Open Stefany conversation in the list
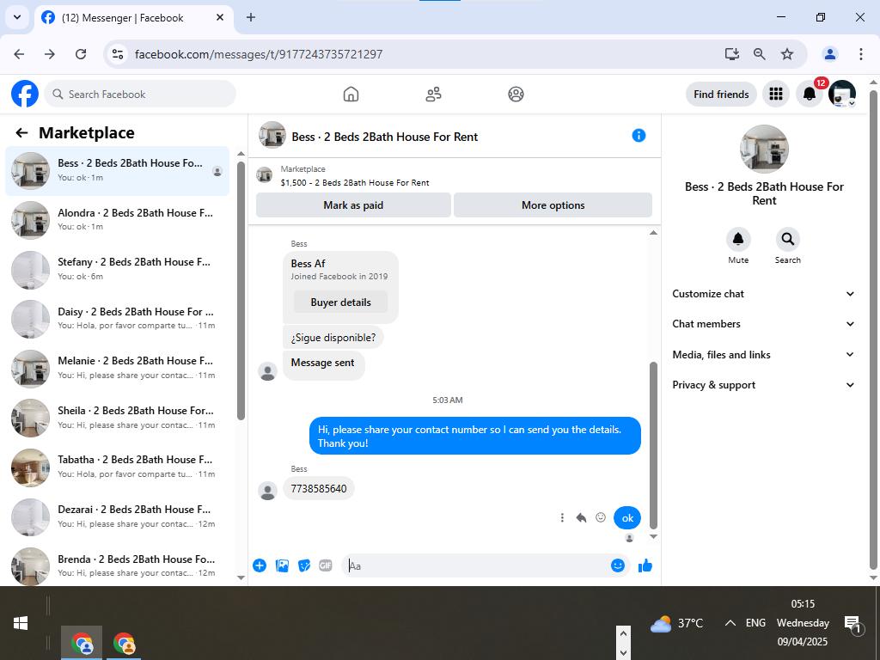This screenshot has height=660, width=880. (x=117, y=269)
